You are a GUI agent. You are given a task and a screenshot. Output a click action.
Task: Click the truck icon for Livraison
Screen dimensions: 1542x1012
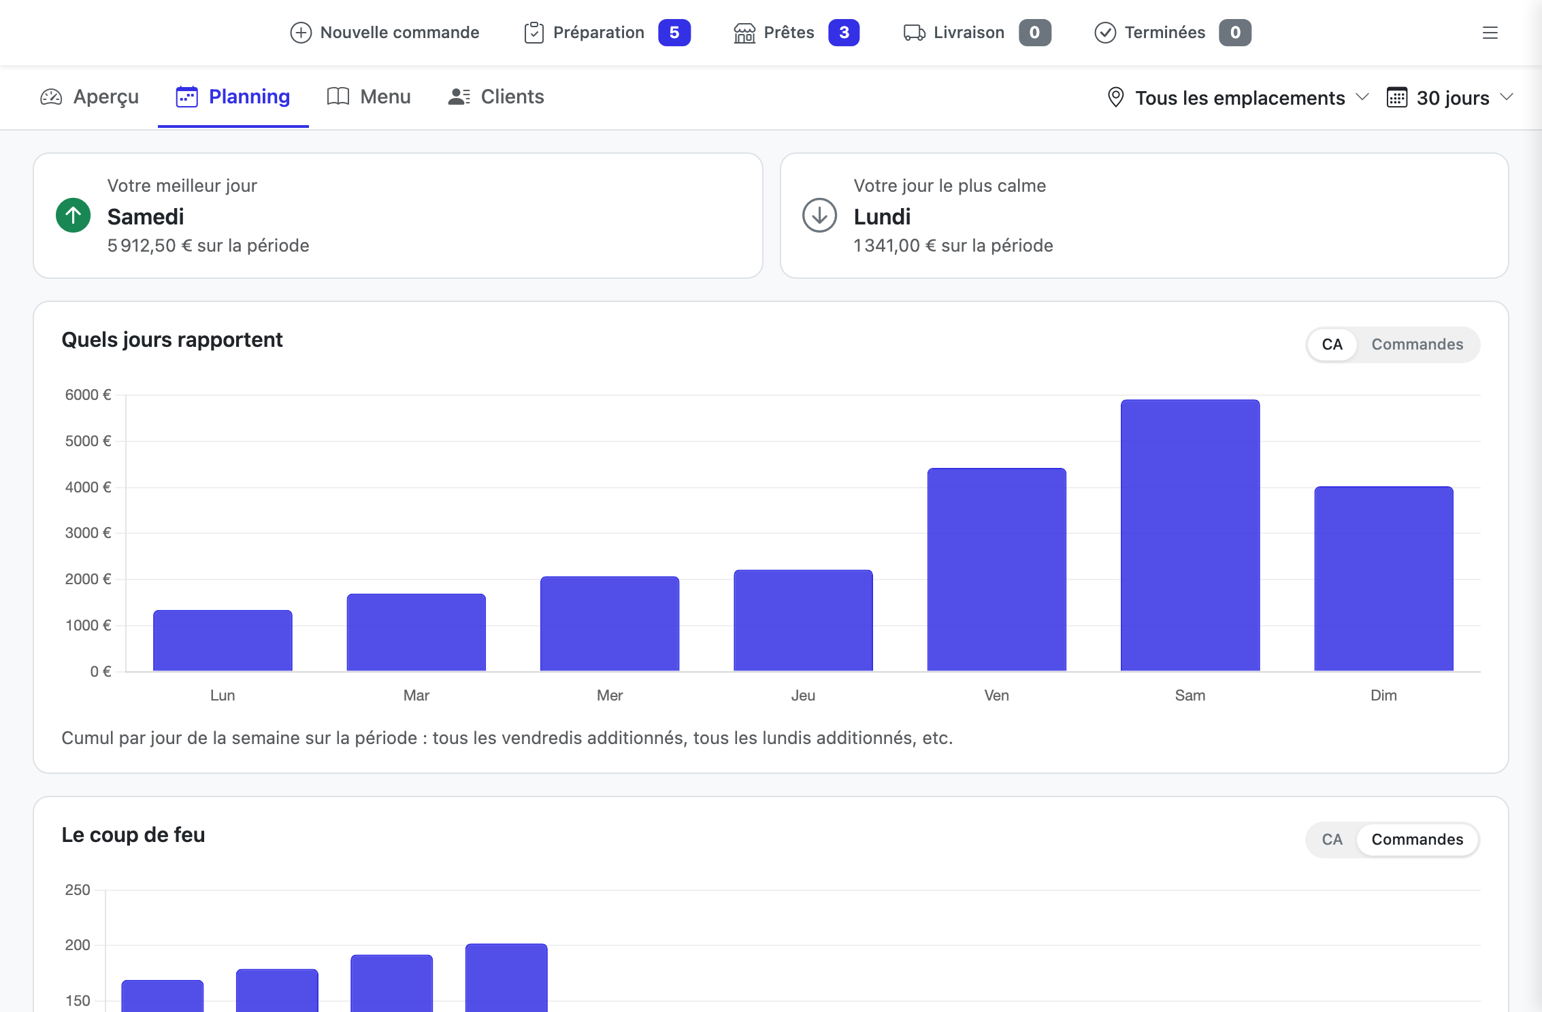(x=914, y=33)
